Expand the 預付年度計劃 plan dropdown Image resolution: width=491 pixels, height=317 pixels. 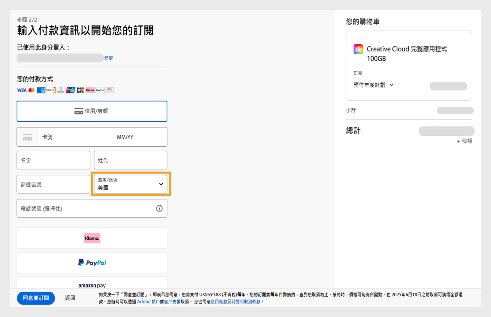[x=374, y=85]
